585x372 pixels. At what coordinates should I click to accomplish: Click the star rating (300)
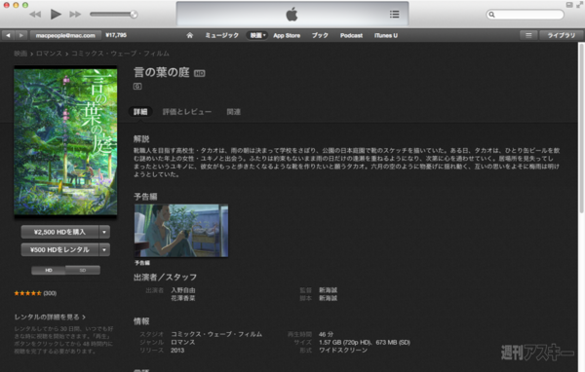coord(35,293)
